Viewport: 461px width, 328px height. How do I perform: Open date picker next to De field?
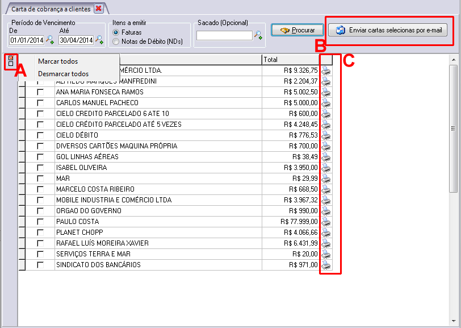point(50,39)
